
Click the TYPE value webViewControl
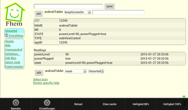tap(70, 38)
